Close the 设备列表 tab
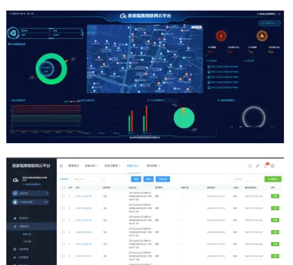293x265 pixels. tap(97, 166)
